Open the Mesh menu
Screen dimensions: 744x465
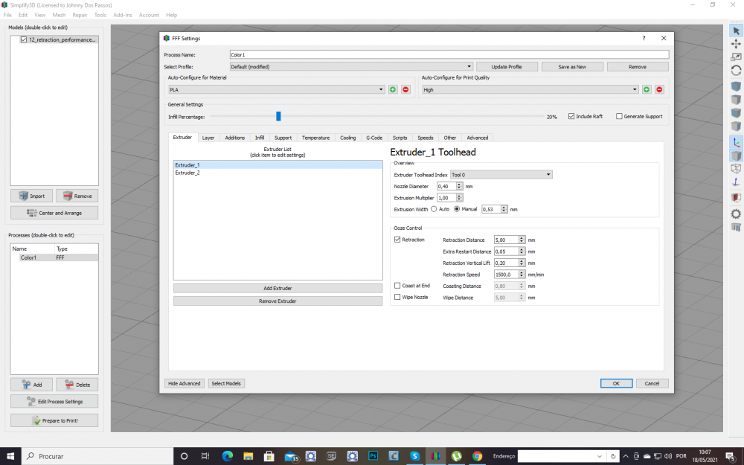click(x=59, y=15)
